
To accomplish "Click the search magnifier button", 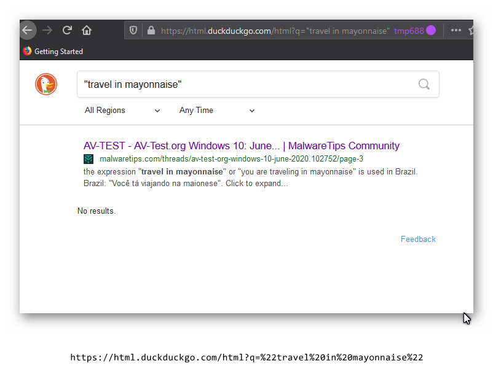I will click(x=424, y=84).
